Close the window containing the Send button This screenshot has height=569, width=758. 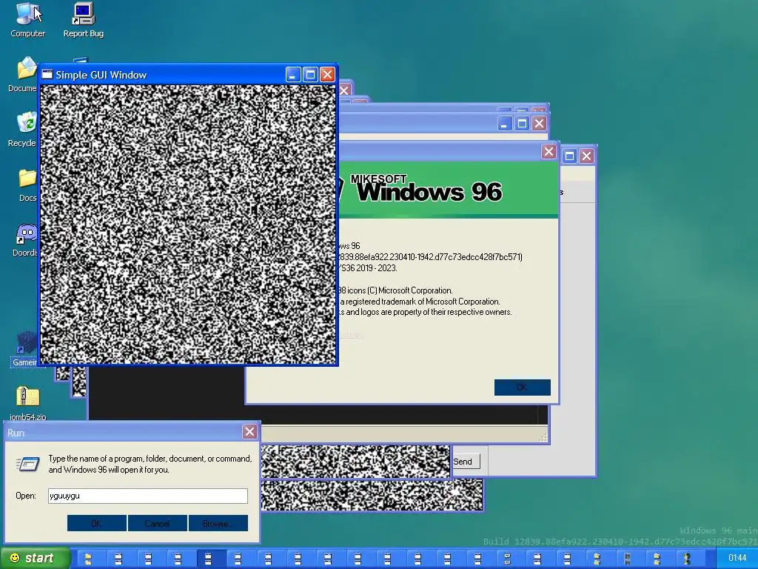(x=586, y=156)
